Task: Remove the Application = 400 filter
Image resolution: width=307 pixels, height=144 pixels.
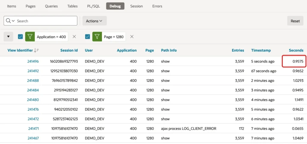Action: (74, 37)
